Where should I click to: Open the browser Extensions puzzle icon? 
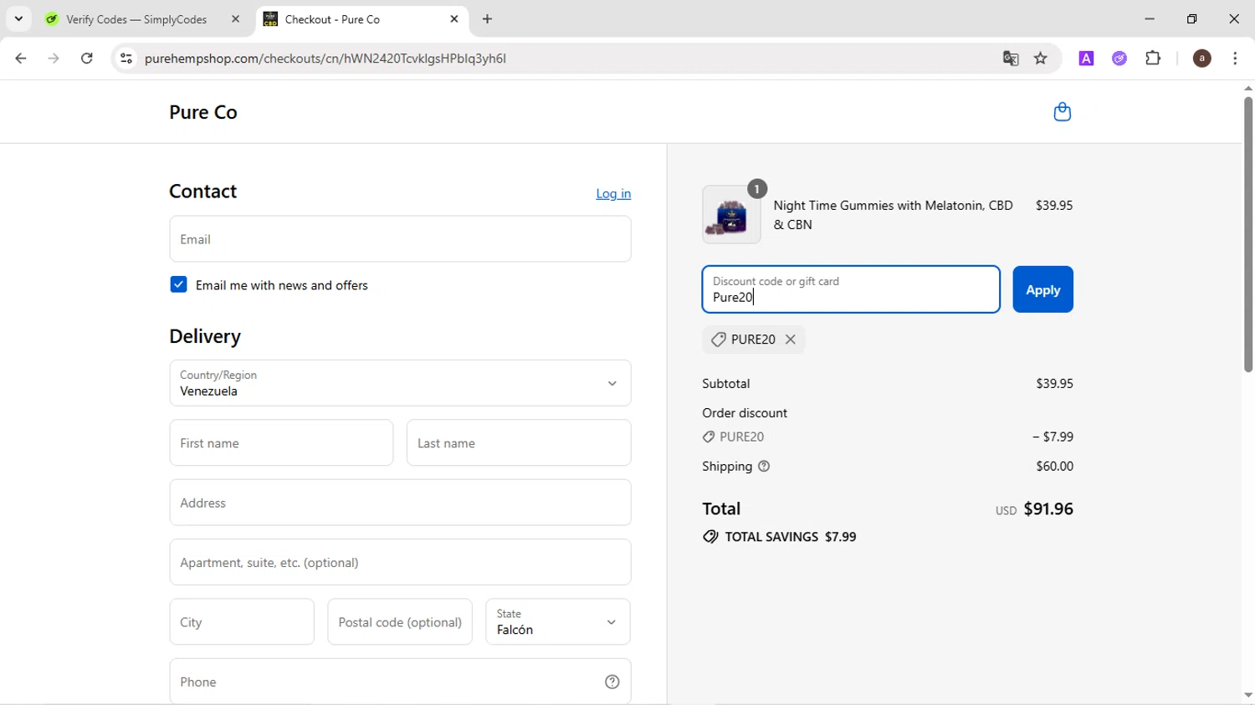tap(1153, 59)
